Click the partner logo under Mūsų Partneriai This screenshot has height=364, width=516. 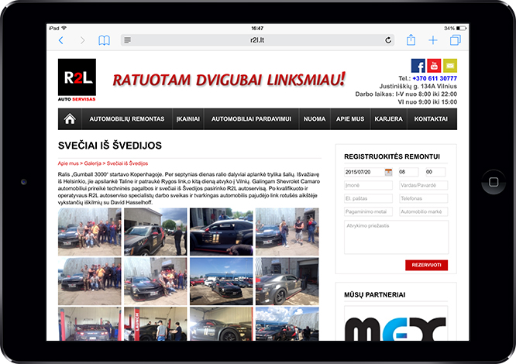(x=396, y=324)
